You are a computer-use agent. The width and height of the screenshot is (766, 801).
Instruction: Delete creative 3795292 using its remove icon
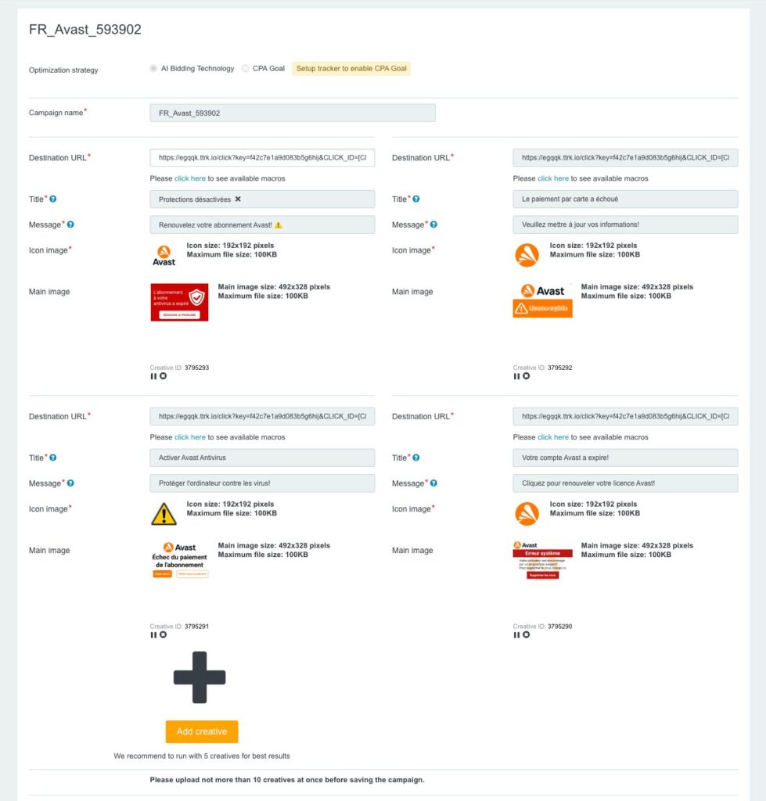[x=526, y=376]
